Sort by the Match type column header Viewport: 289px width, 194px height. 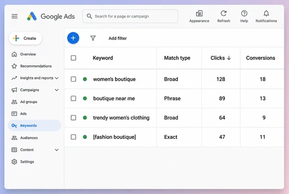click(177, 58)
